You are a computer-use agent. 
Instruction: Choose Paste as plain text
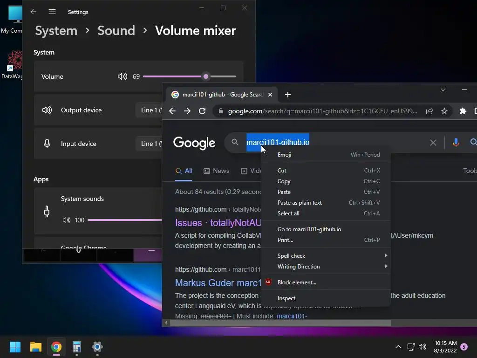click(x=326, y=203)
